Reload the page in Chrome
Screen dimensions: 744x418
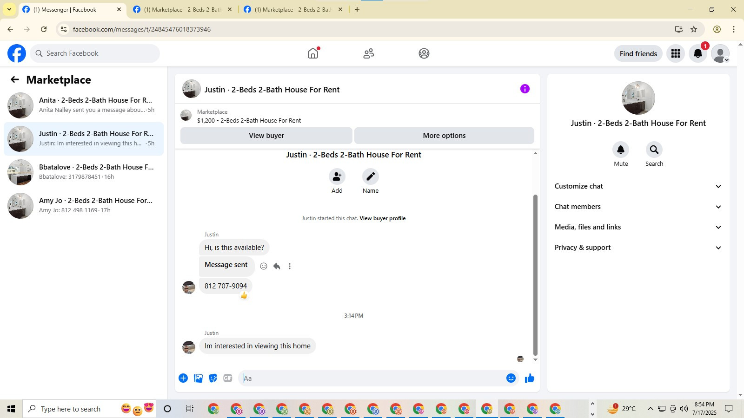44,29
